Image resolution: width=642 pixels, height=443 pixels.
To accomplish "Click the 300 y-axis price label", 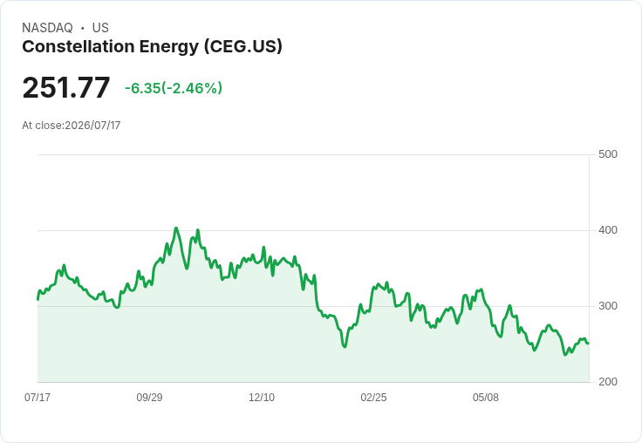I will pyautogui.click(x=608, y=306).
